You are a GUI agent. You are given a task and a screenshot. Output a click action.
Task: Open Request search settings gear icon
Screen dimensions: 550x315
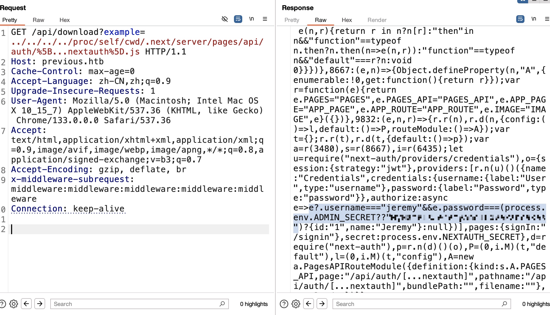tap(14, 304)
